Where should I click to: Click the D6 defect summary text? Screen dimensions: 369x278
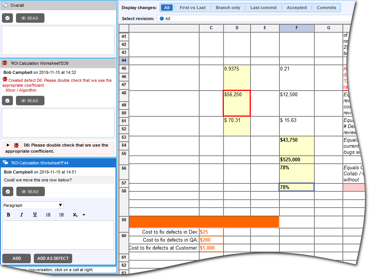(57, 148)
